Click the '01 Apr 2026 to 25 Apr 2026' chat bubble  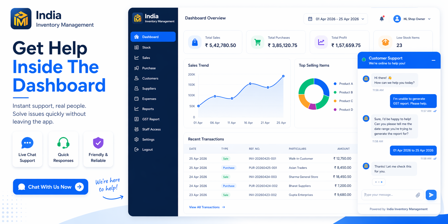[413, 151]
